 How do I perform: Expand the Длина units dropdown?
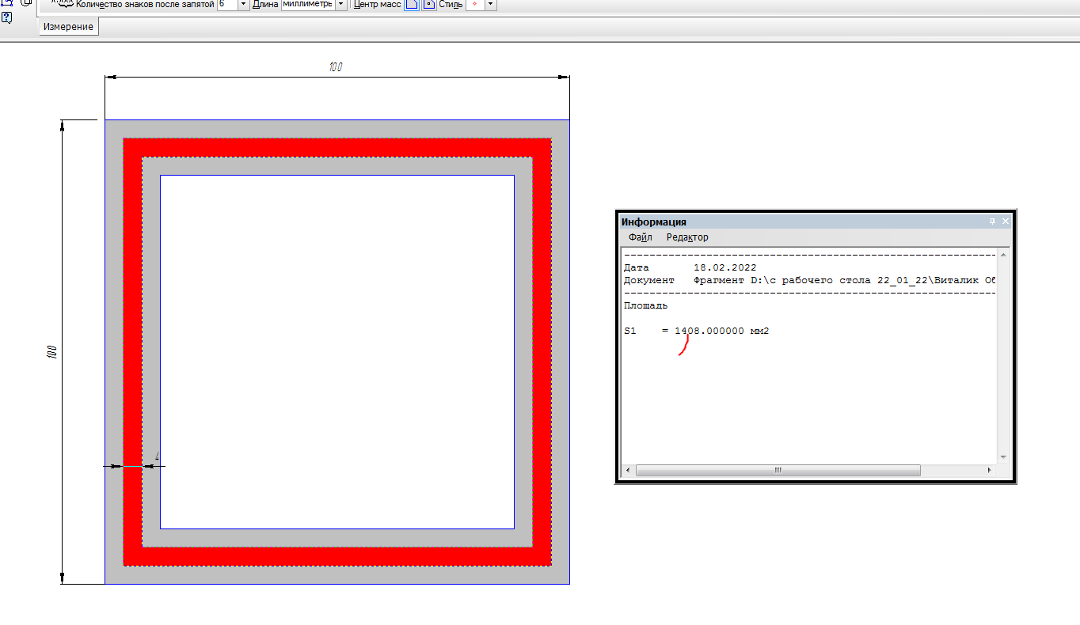(x=341, y=5)
